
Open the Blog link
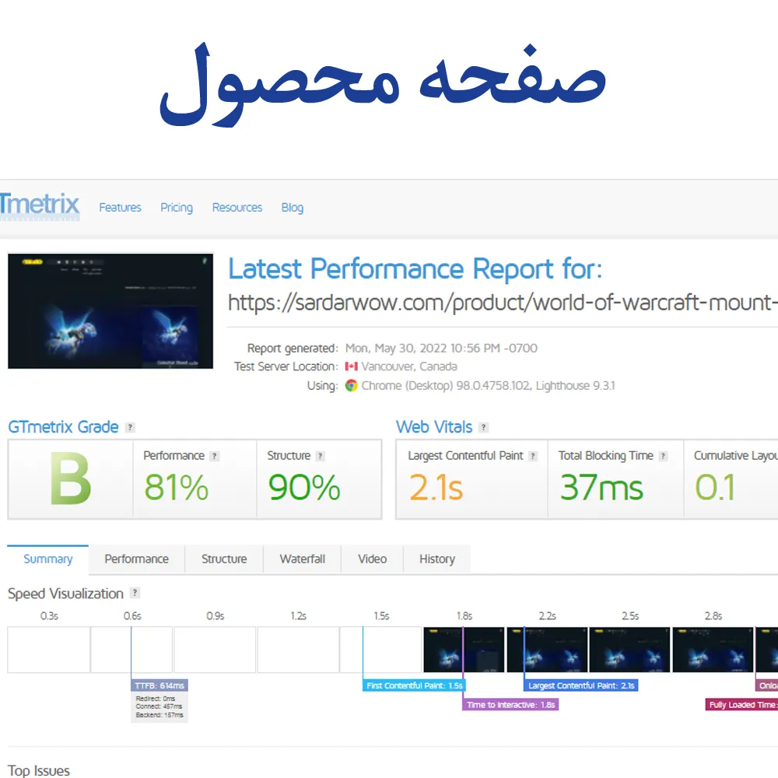click(293, 208)
